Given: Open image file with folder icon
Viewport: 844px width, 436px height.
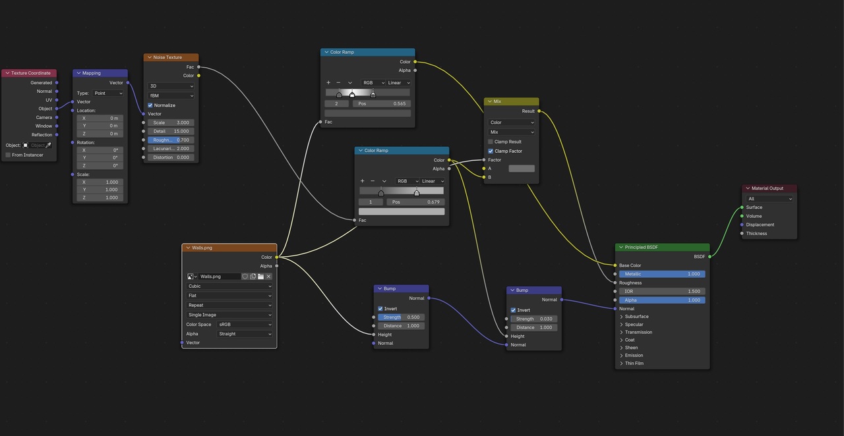Looking at the screenshot, I should pyautogui.click(x=260, y=277).
